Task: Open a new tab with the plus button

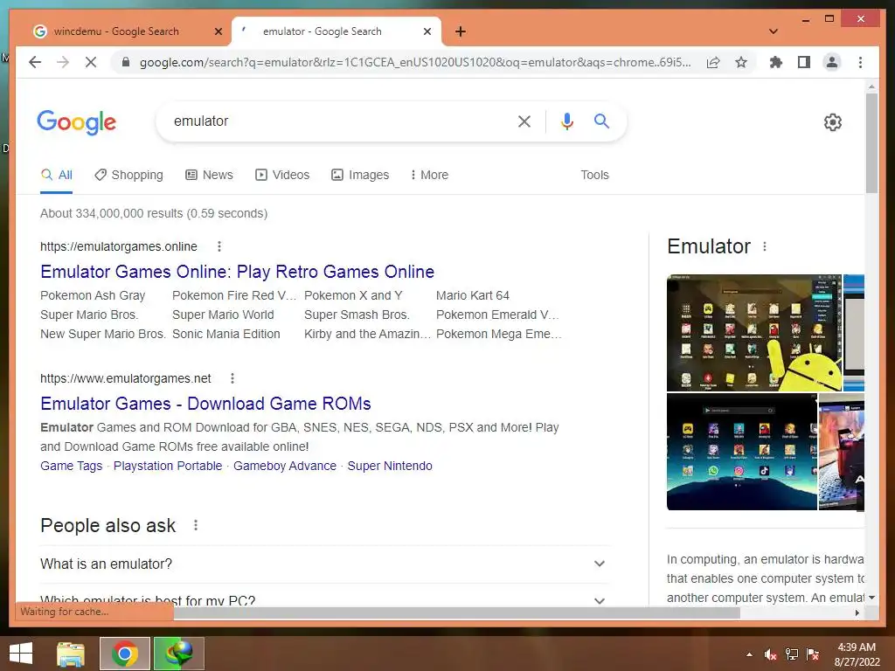Action: (461, 31)
